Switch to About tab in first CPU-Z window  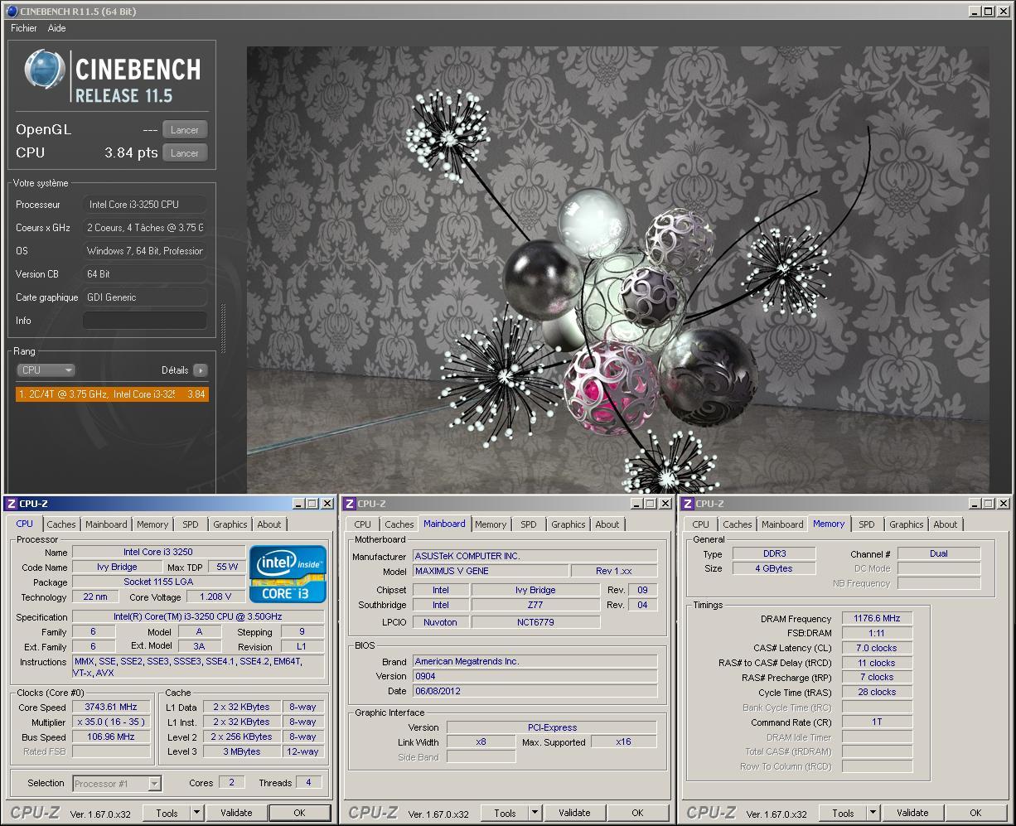click(269, 524)
